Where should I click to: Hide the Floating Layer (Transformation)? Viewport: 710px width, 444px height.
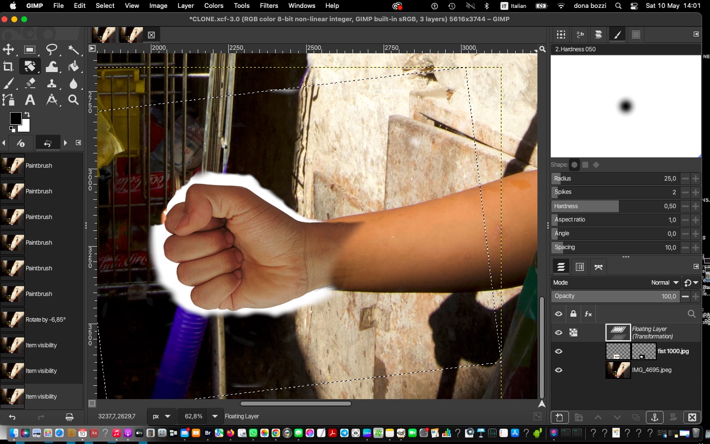click(559, 333)
